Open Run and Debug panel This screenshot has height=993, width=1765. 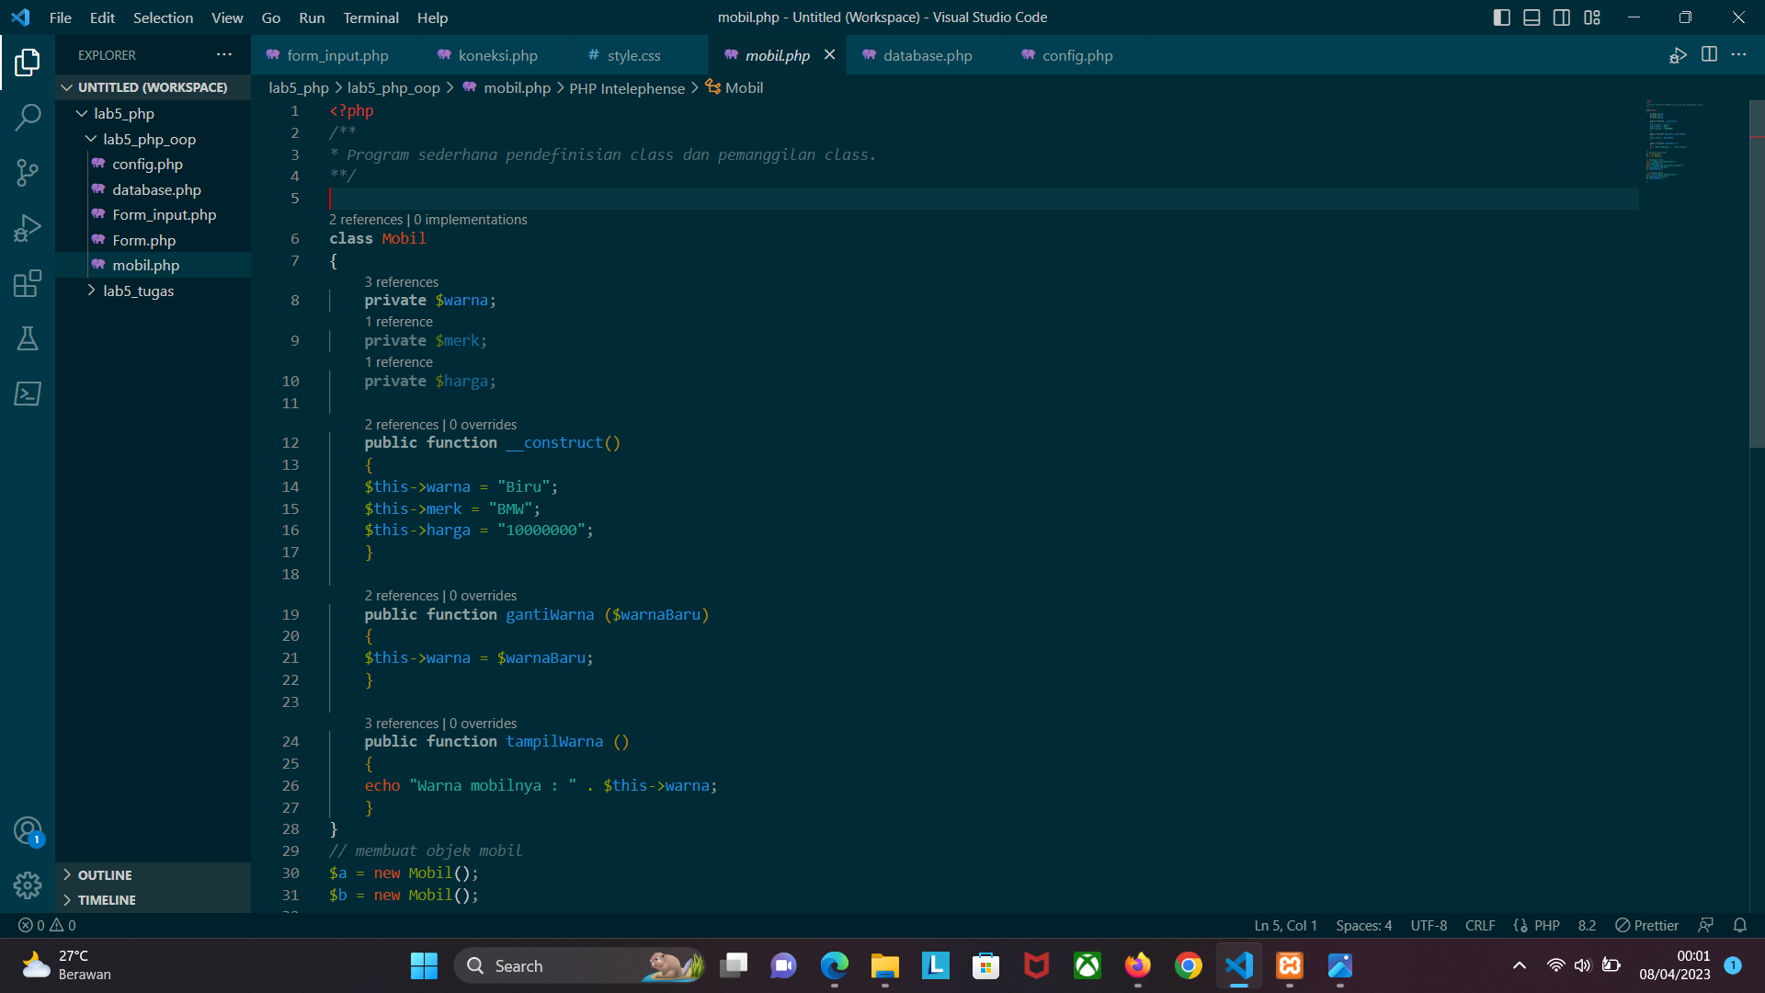(x=28, y=228)
